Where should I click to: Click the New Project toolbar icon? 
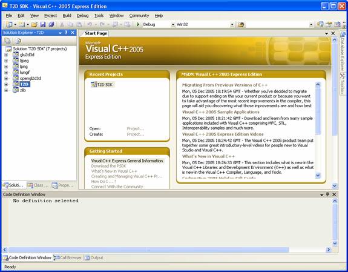(9, 24)
